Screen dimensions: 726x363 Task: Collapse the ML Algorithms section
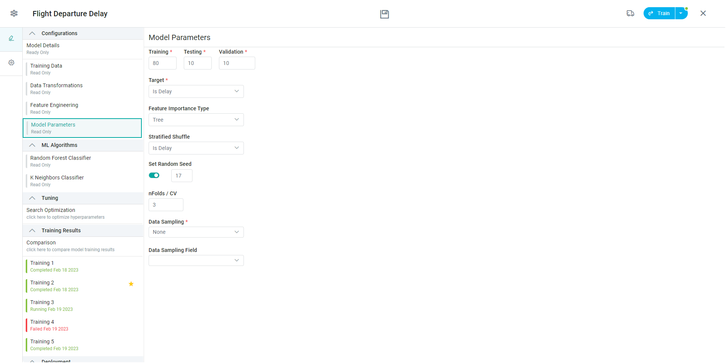tap(33, 145)
